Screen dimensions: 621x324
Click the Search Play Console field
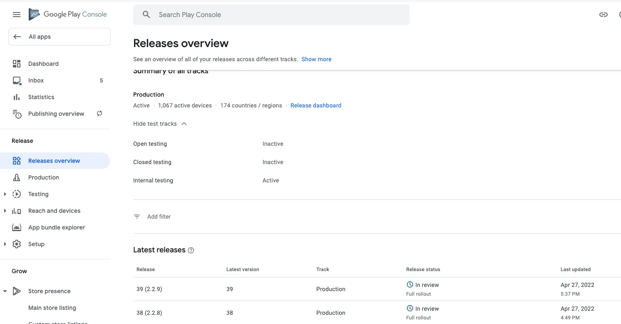(x=271, y=15)
